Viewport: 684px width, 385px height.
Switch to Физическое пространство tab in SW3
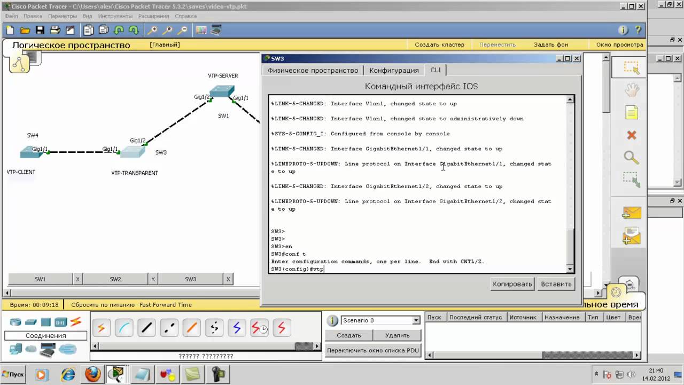coord(313,70)
